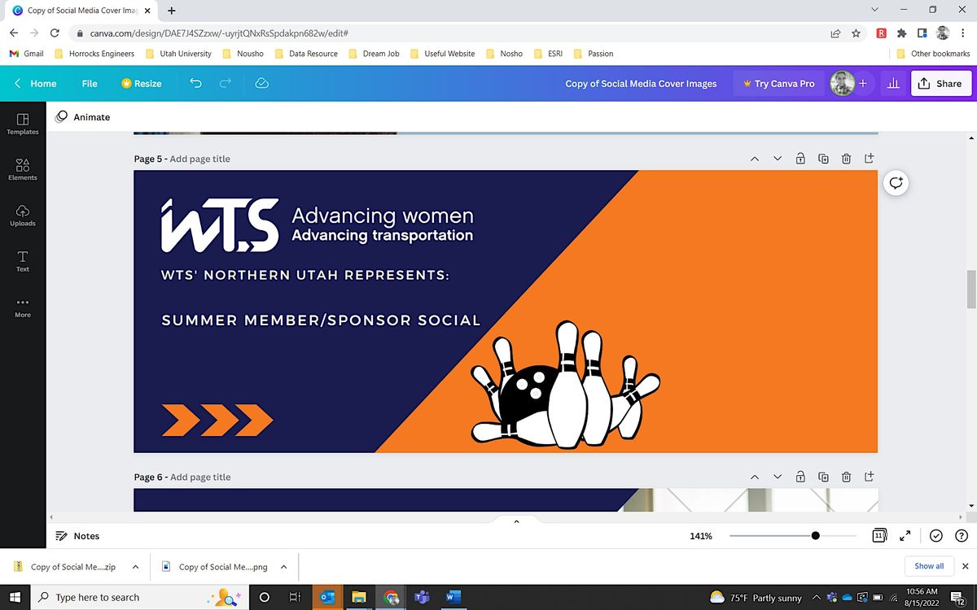Open the Templates panel in sidebar
Image resolution: width=977 pixels, height=610 pixels.
[23, 124]
